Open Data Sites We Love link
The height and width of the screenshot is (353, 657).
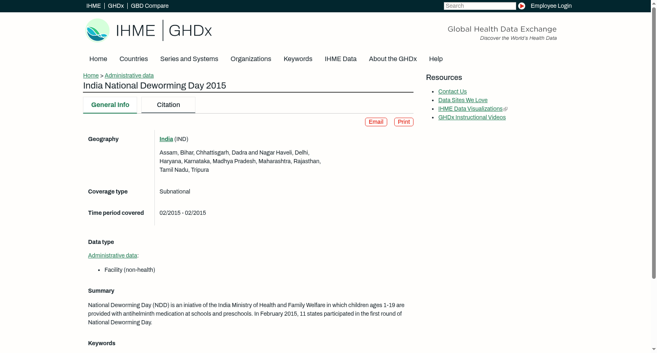[463, 100]
